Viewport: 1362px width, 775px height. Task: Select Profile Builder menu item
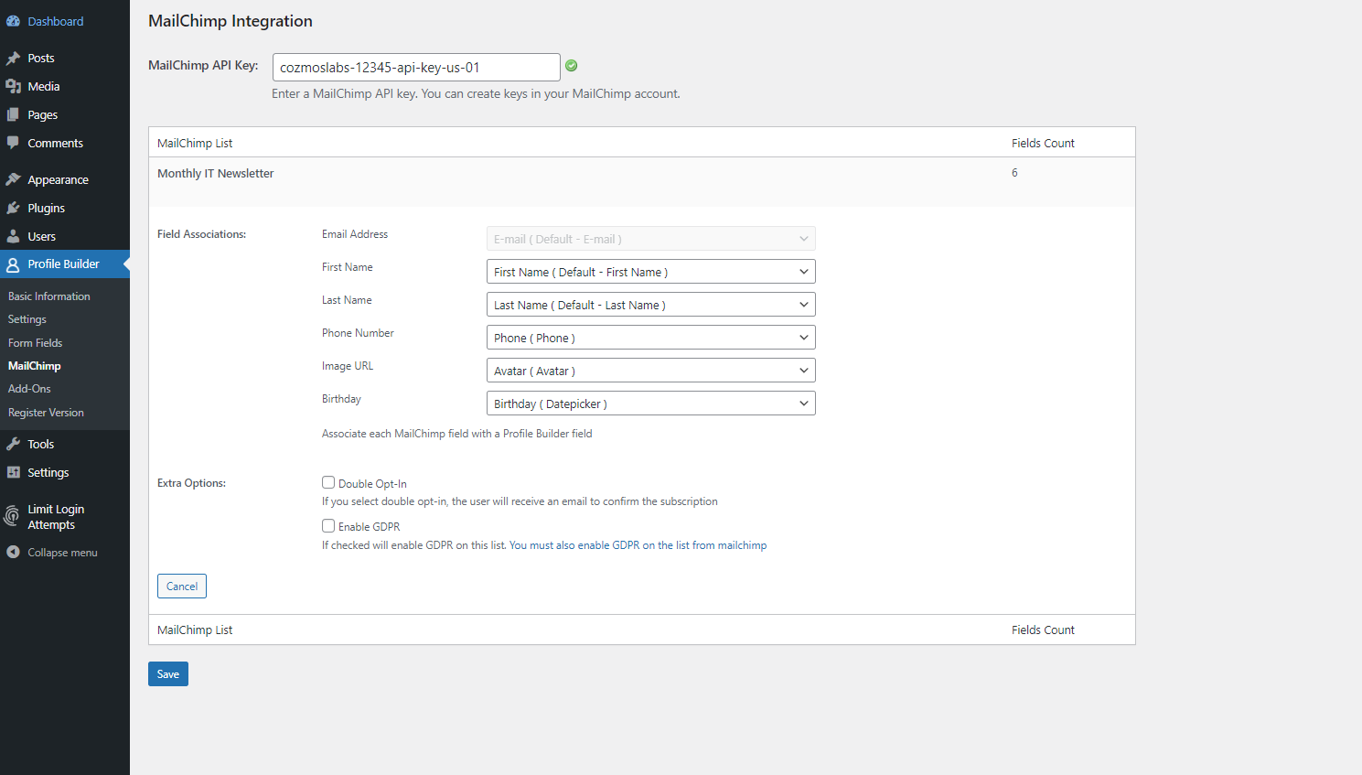click(65, 264)
